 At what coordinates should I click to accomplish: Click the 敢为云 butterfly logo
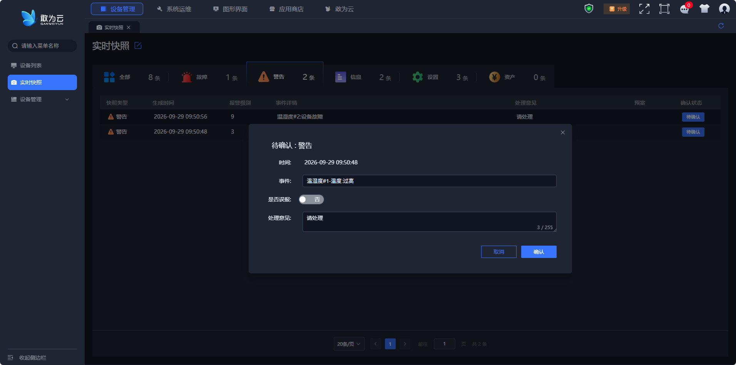pos(42,18)
